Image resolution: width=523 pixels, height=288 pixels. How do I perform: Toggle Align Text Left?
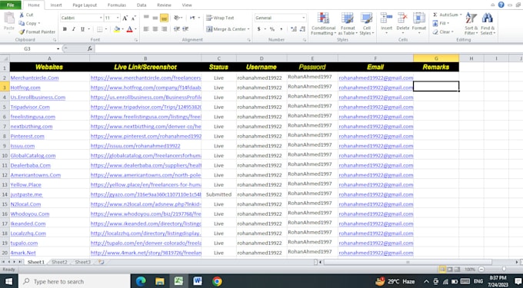[146, 29]
